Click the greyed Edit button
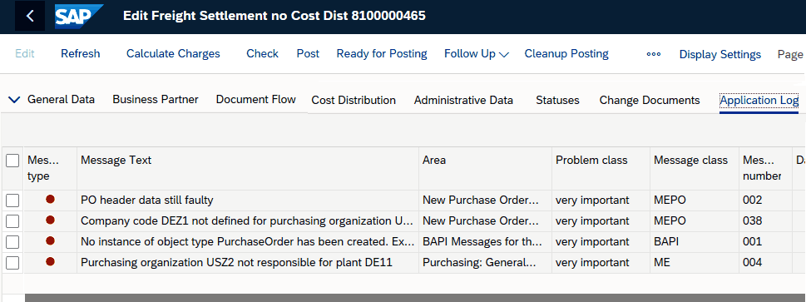 click(x=25, y=54)
